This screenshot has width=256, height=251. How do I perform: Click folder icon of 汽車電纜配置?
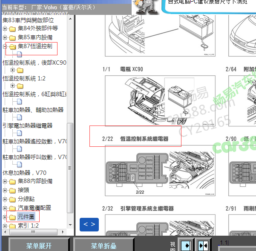click(x=12, y=208)
